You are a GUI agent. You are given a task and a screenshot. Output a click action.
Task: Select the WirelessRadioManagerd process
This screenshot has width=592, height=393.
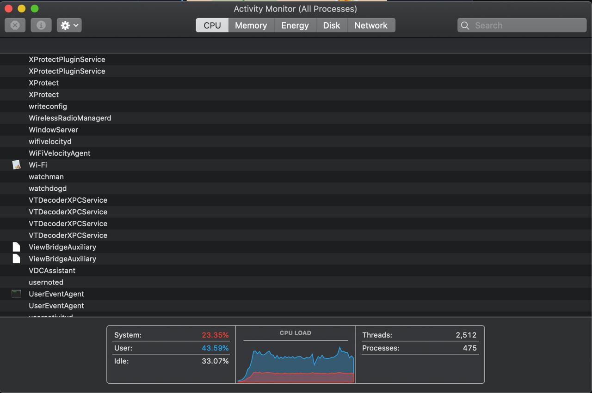(x=296, y=118)
